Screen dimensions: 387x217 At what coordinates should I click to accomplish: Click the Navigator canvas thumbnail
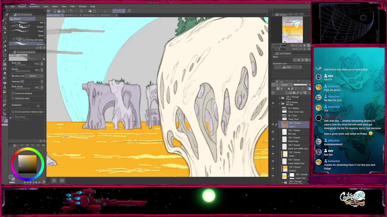(292, 30)
